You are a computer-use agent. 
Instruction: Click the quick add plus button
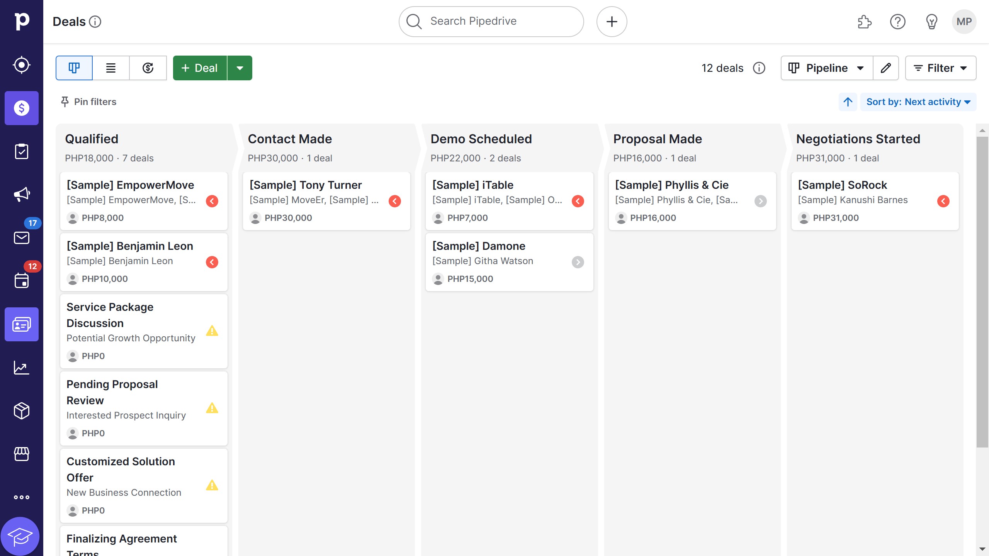pyautogui.click(x=612, y=22)
